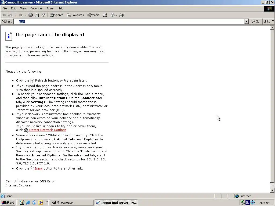Click the Forward arrow button
Image resolution: width=275 pixels, height=206 pixels.
click(x=21, y=15)
